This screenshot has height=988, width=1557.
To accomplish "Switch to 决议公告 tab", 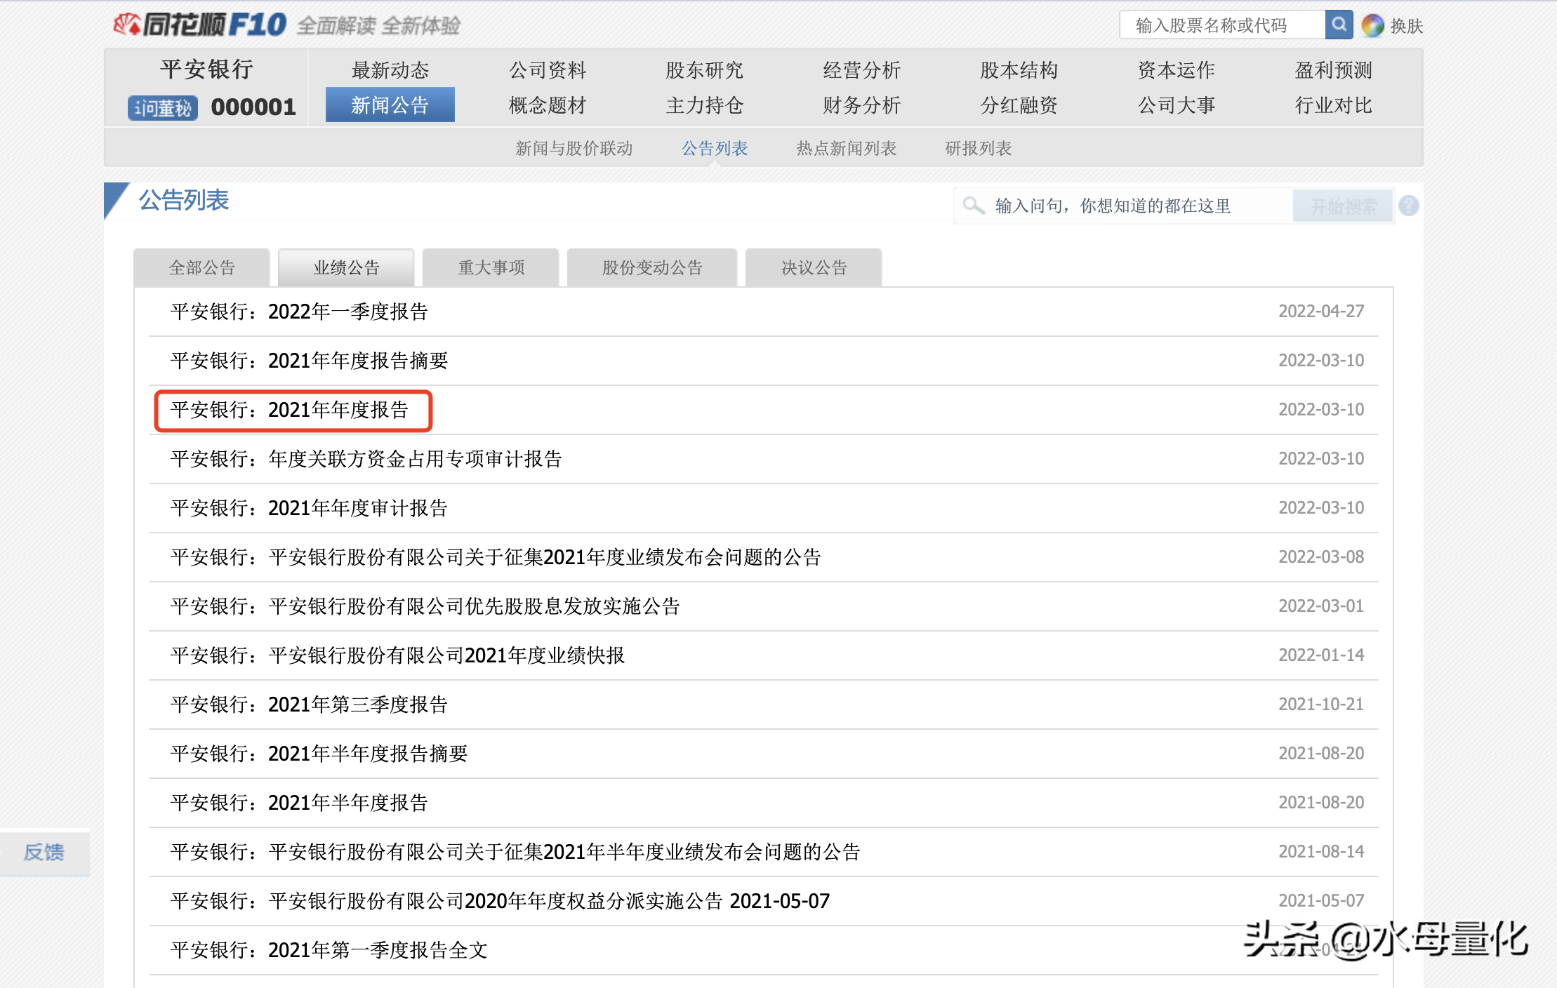I will click(813, 267).
